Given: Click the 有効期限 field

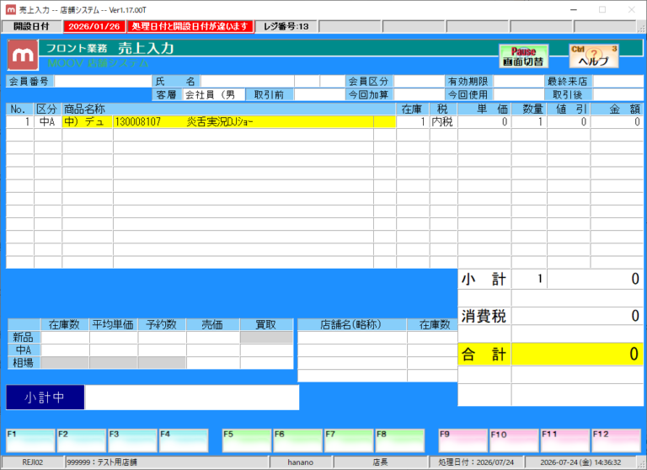Looking at the screenshot, I should (518, 82).
